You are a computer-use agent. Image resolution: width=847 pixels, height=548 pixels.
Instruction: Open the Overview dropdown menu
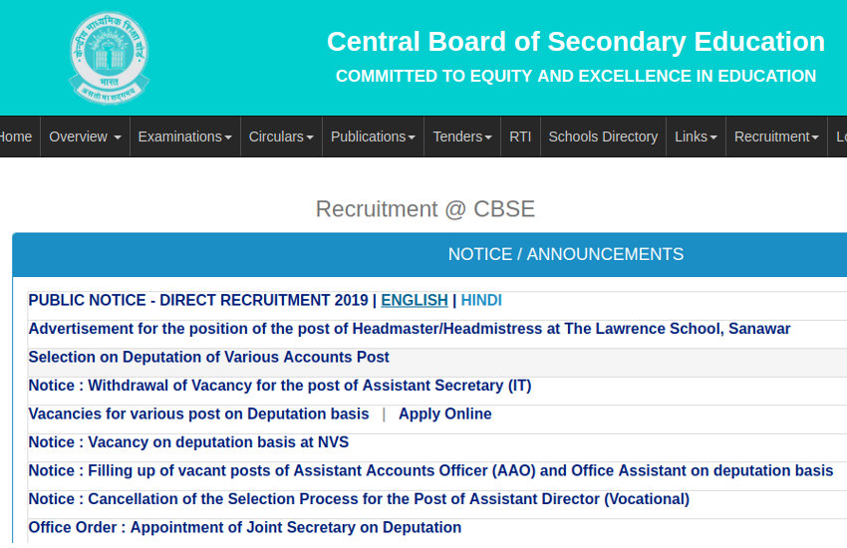click(85, 137)
